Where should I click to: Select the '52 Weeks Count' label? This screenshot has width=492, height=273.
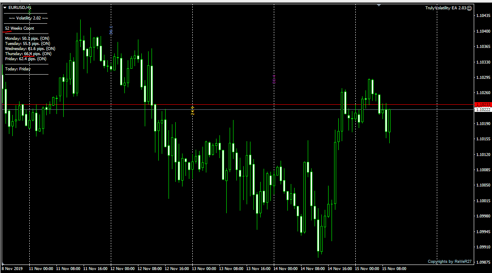click(20, 28)
